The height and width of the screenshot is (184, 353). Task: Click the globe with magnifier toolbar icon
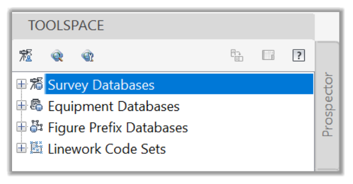[57, 55]
